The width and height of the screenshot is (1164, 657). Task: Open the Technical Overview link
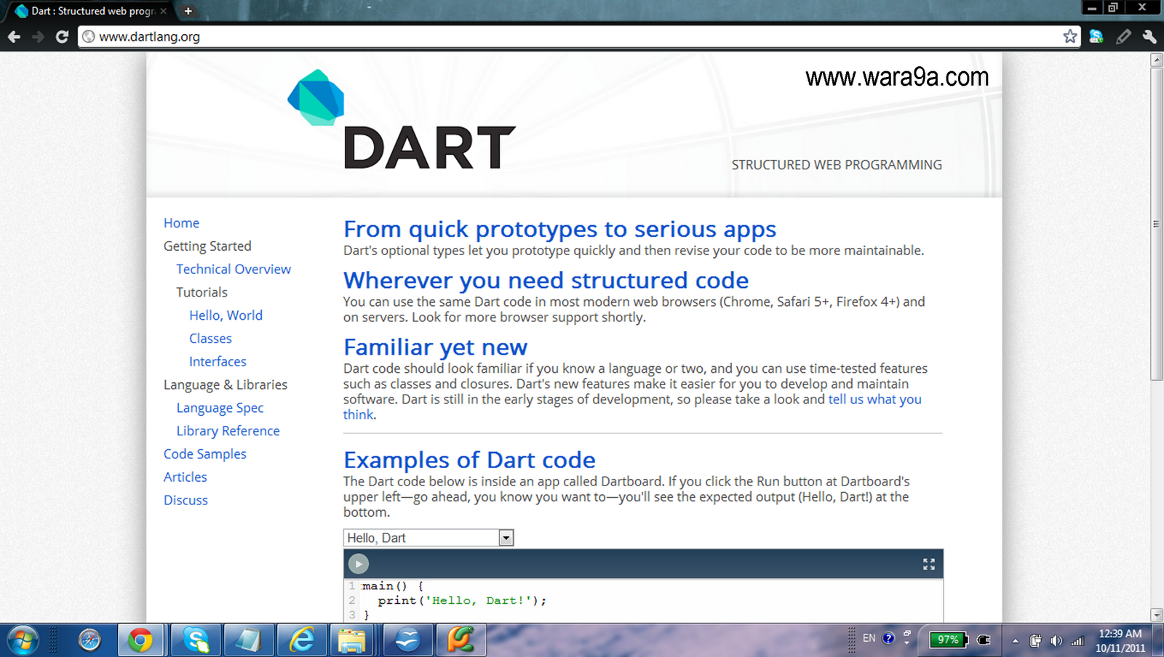[234, 269]
